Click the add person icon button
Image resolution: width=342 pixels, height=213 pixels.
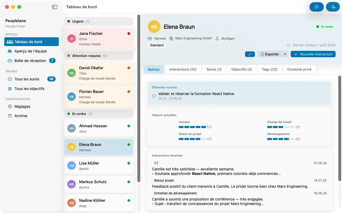[x=333, y=7]
